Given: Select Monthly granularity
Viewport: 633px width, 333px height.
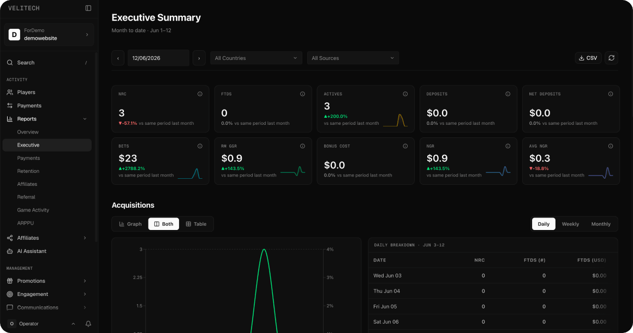Looking at the screenshot, I should 601,224.
